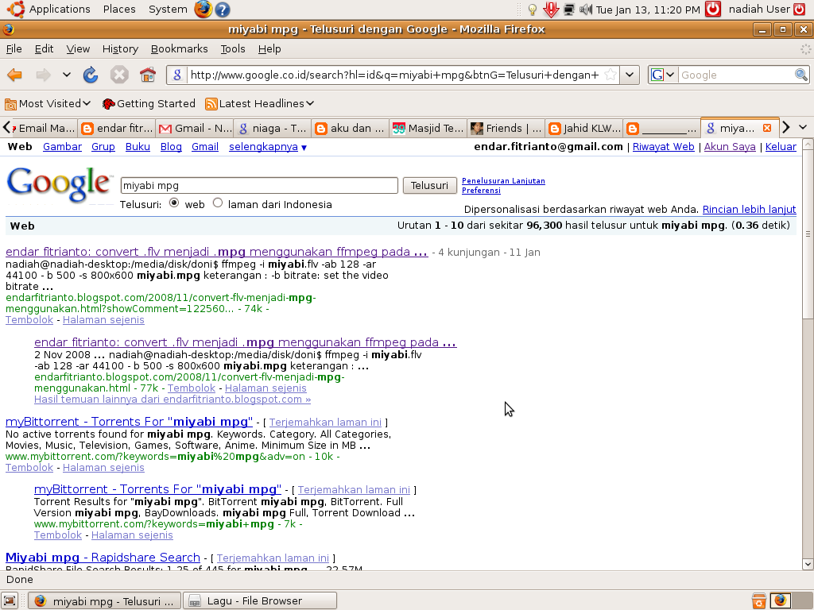Reload the current page
Viewport: 814px width, 610px height.
point(91,75)
